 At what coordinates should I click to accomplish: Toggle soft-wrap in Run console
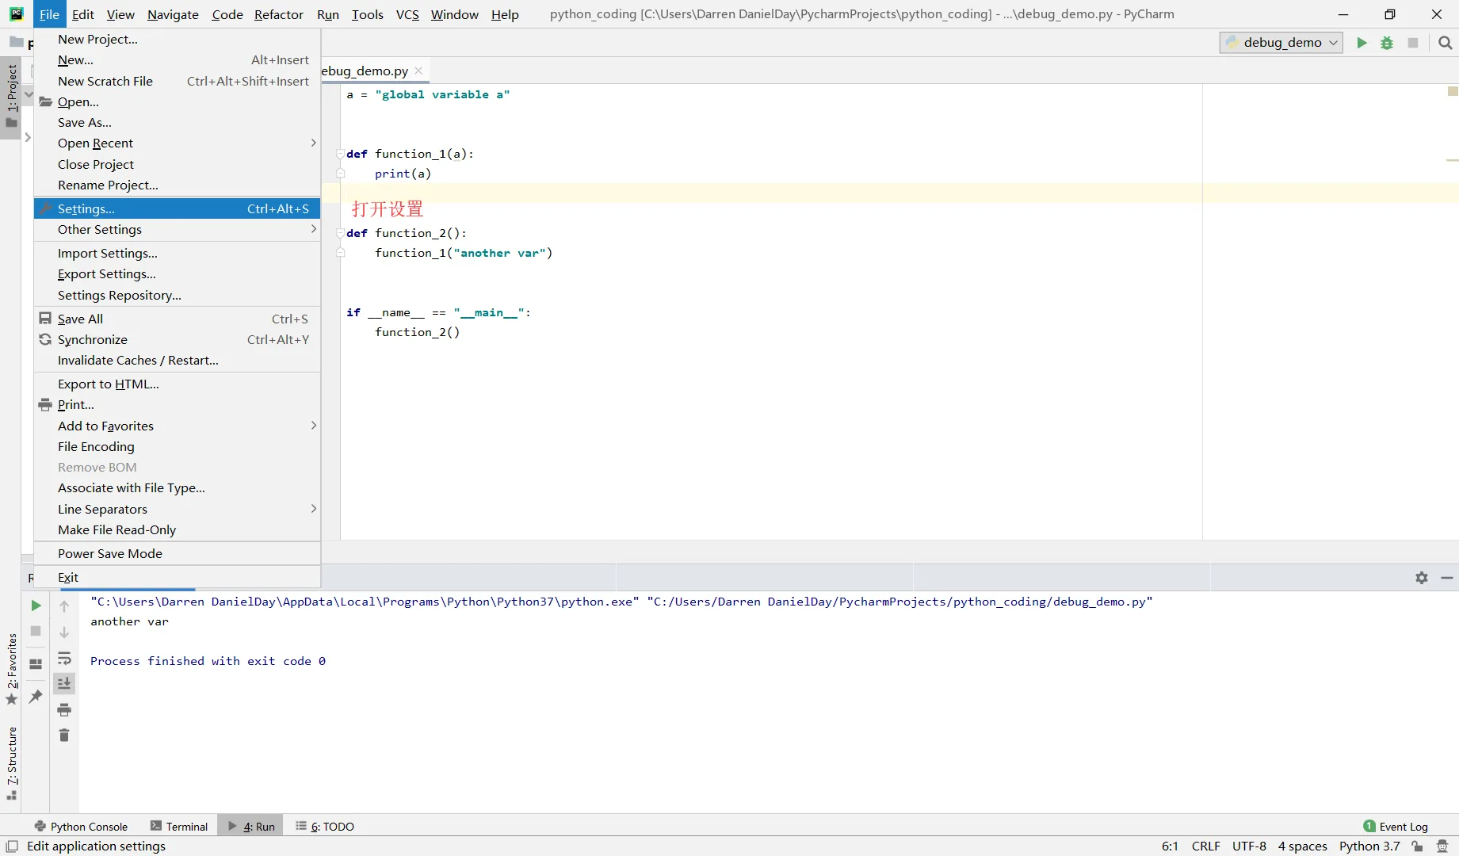pos(64,659)
